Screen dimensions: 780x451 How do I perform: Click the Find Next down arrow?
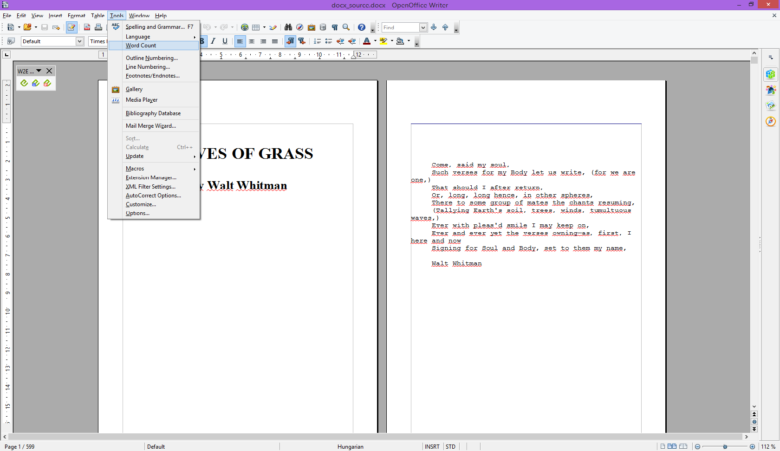[434, 27]
